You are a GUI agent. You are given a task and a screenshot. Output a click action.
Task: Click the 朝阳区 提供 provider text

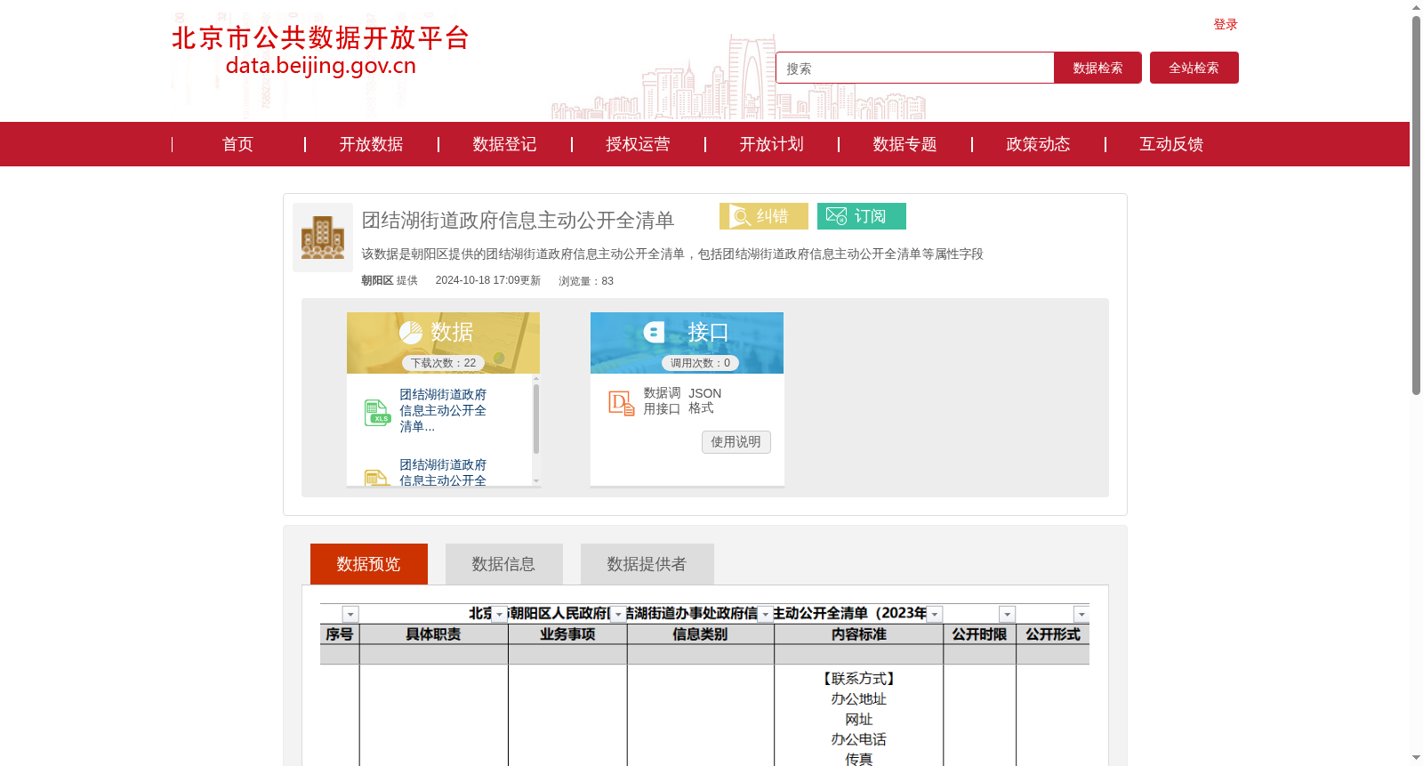390,280
